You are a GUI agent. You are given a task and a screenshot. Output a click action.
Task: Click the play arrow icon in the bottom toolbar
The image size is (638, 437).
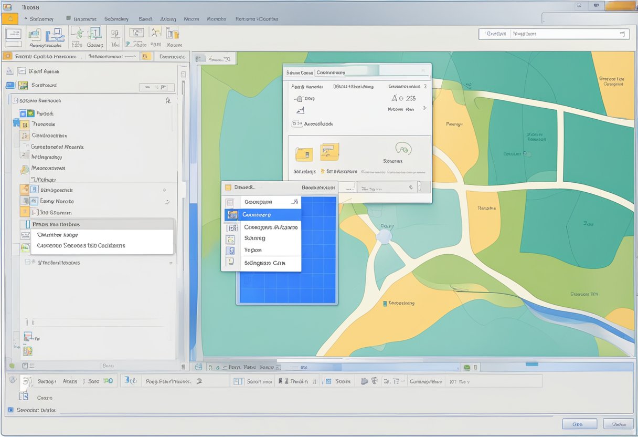(x=365, y=381)
